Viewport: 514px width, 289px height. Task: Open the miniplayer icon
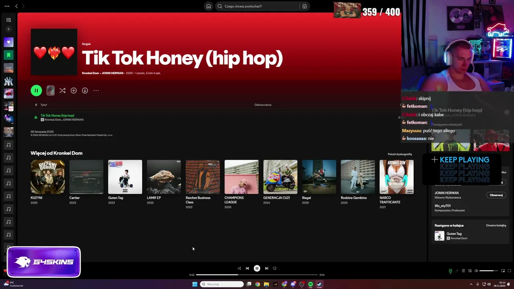click(x=503, y=271)
